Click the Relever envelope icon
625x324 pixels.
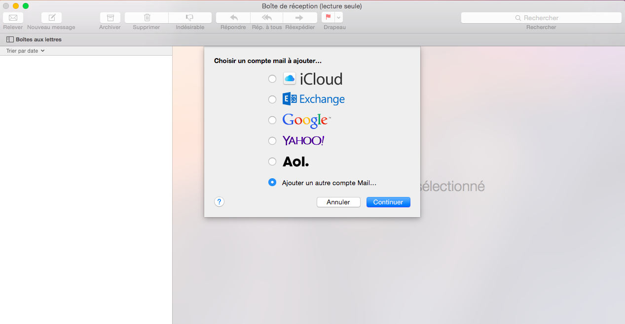[x=13, y=18]
